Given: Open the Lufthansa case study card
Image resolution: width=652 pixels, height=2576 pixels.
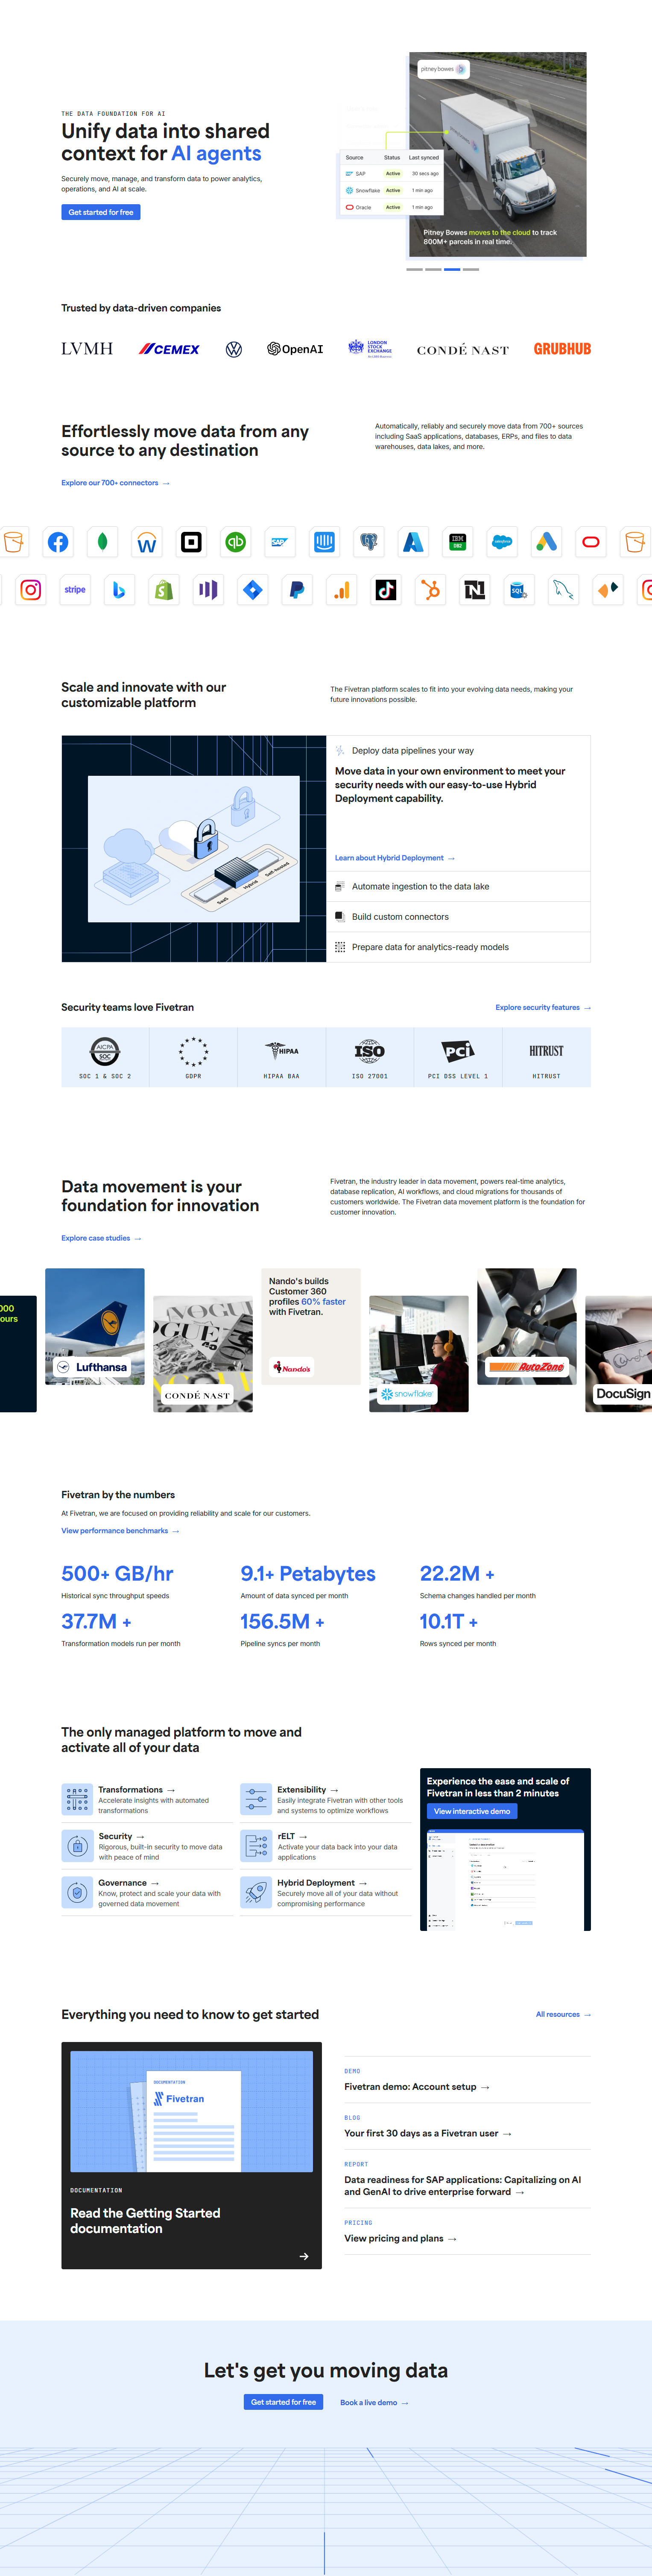Looking at the screenshot, I should 95,1327.
